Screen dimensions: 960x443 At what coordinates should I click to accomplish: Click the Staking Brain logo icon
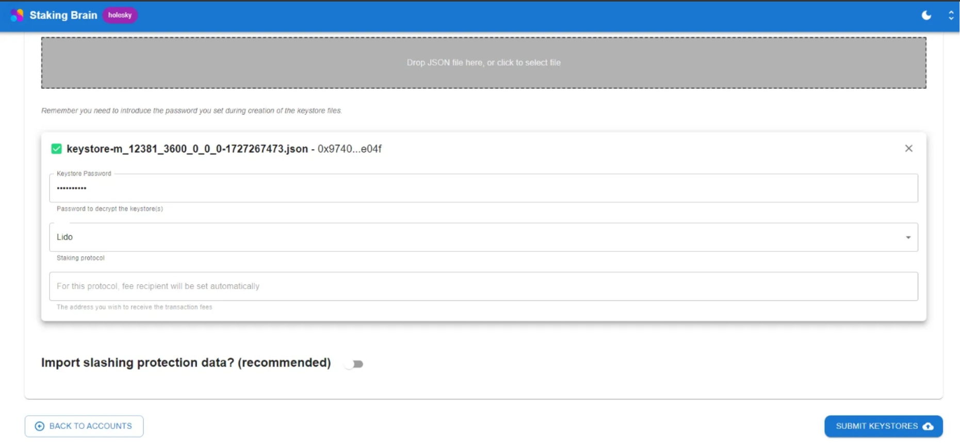point(17,15)
